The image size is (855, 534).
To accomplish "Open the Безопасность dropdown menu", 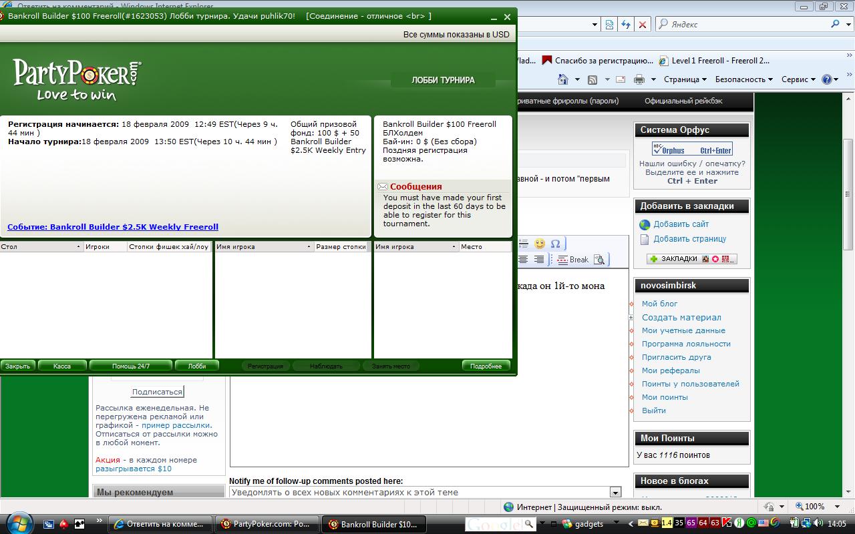I will (x=743, y=79).
